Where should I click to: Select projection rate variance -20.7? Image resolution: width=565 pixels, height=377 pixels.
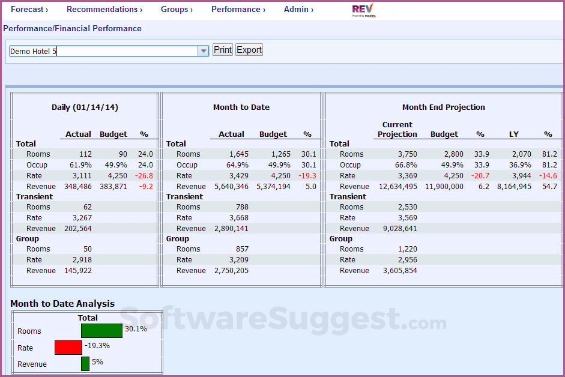(x=480, y=175)
